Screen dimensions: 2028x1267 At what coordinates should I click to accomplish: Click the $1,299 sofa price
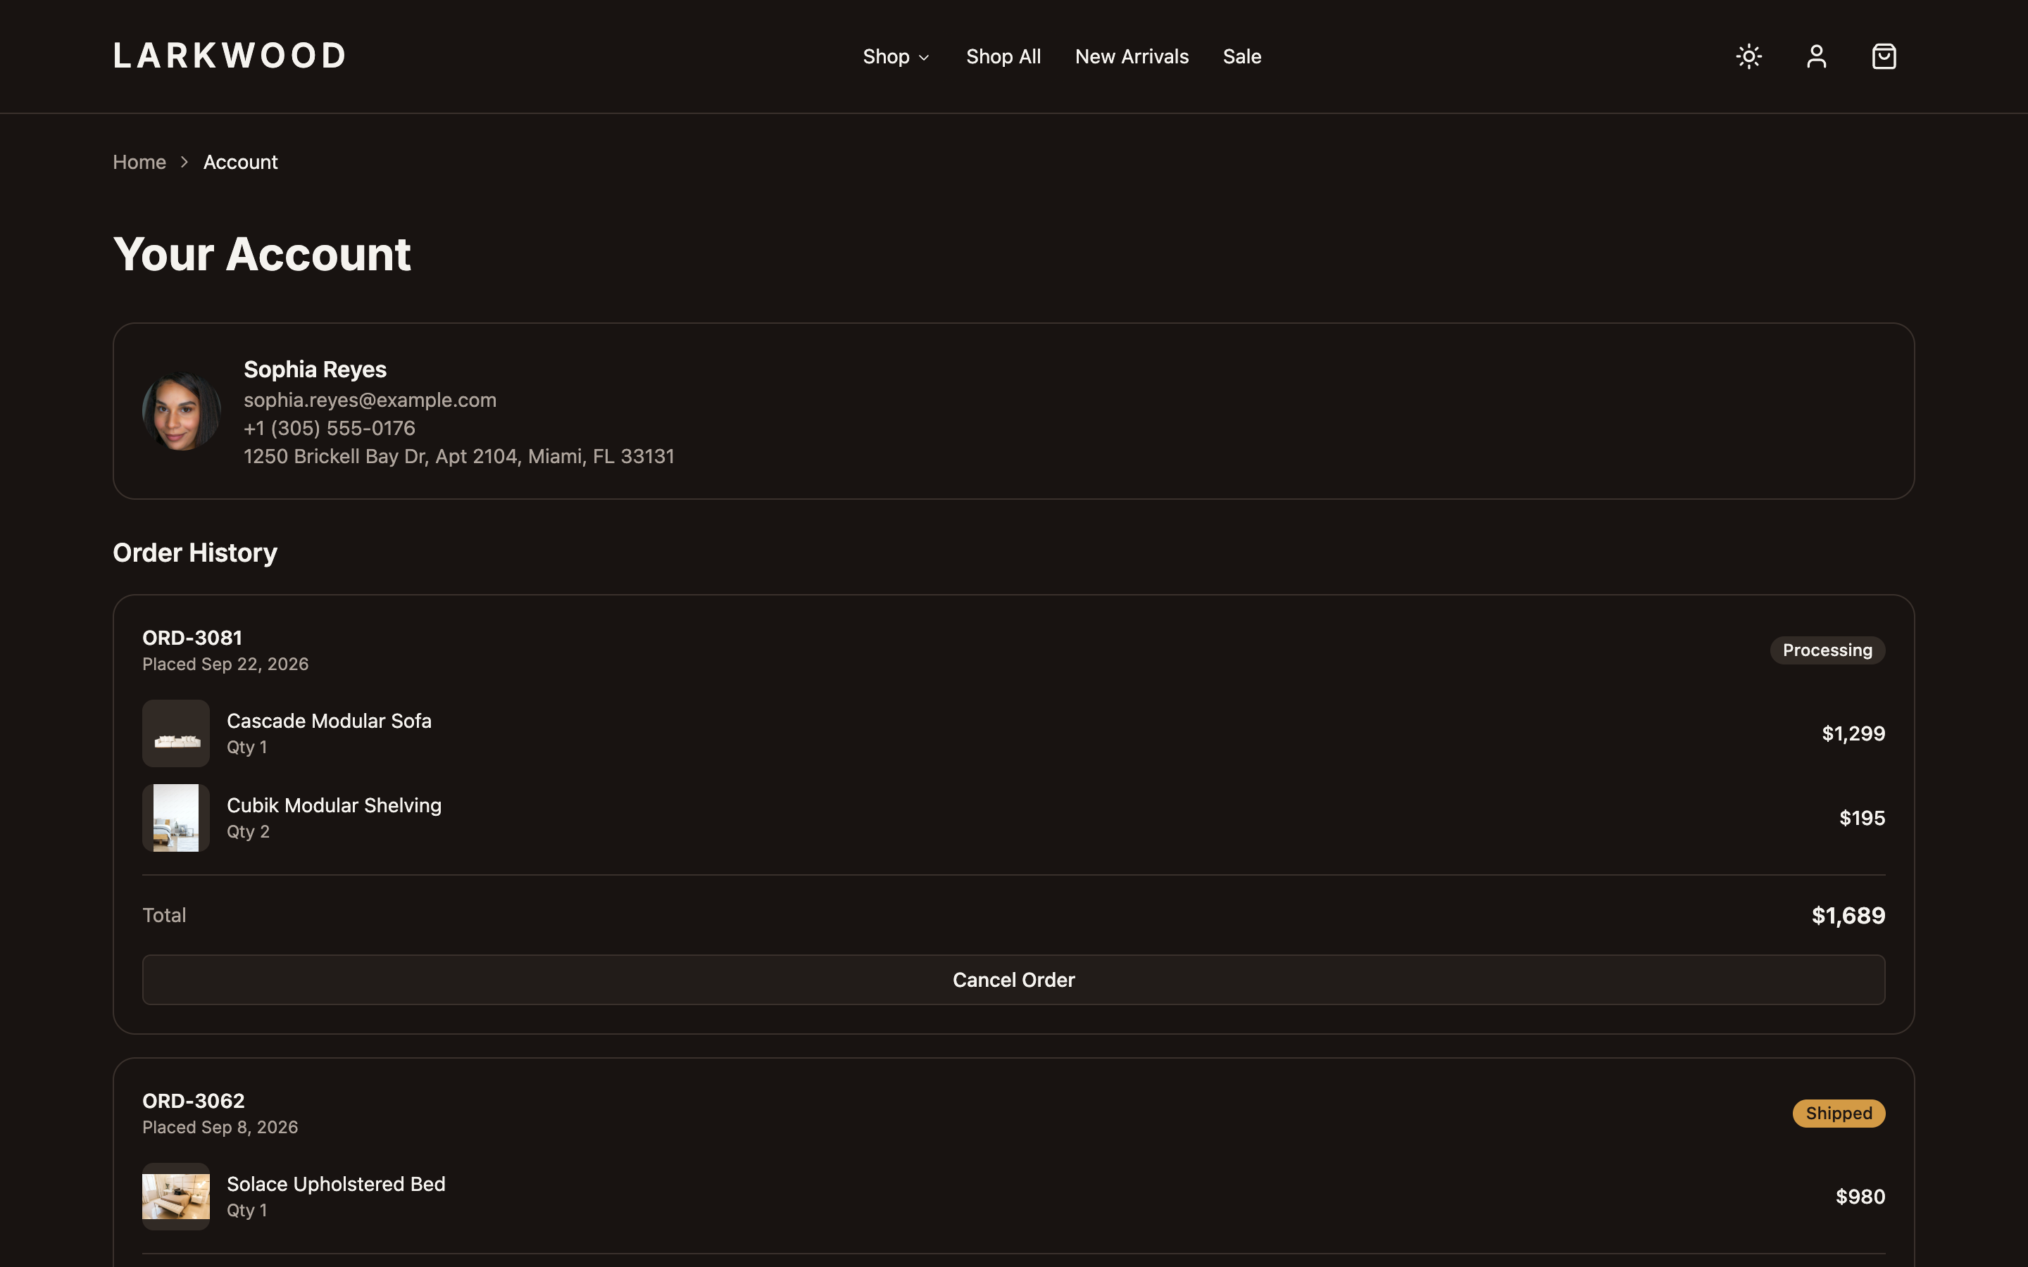[x=1853, y=733]
